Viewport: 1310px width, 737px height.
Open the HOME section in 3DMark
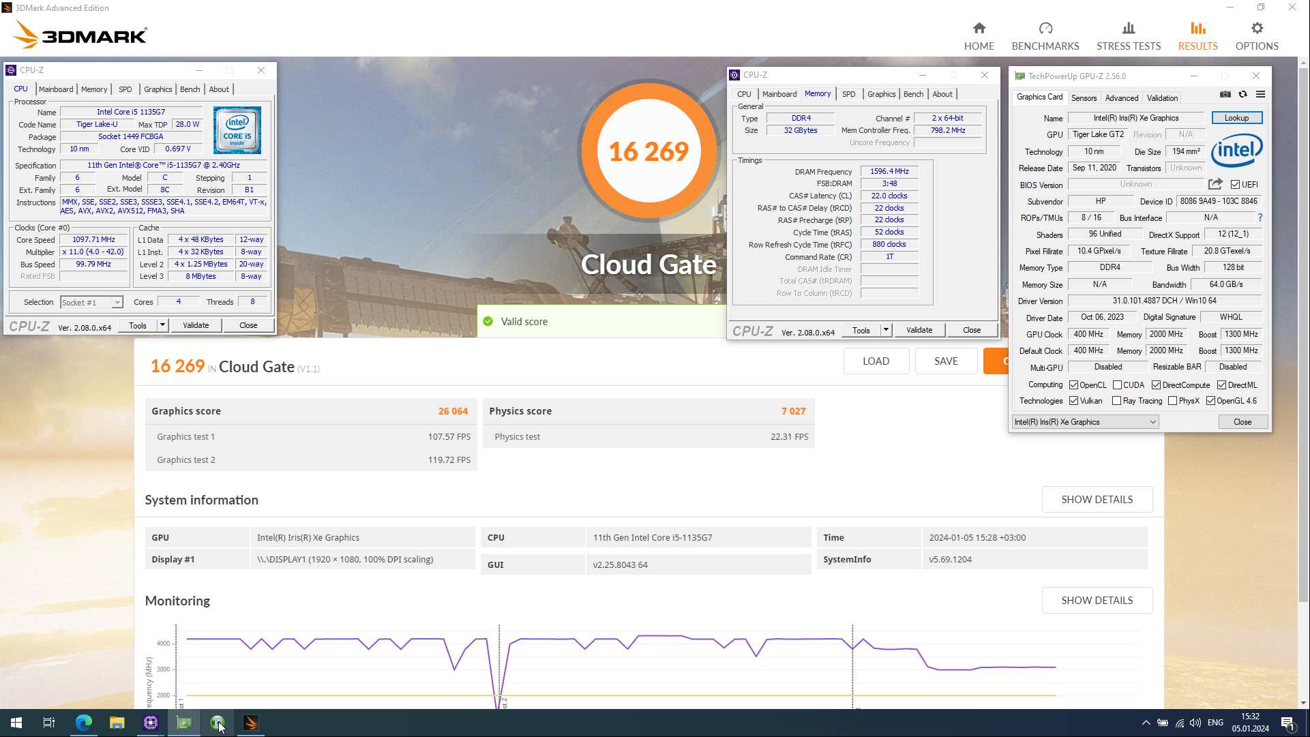[x=979, y=36]
